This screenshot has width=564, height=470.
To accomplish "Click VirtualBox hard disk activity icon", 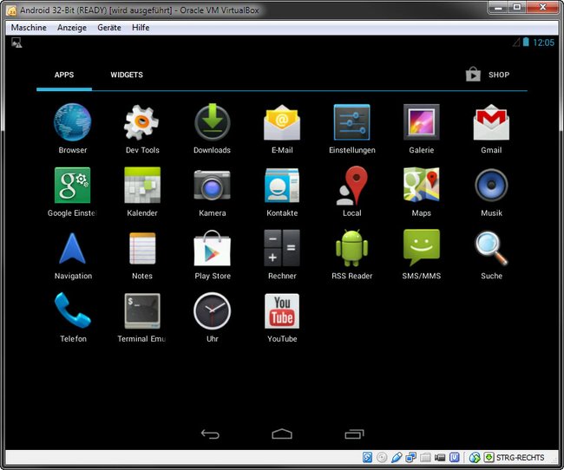I will (367, 457).
